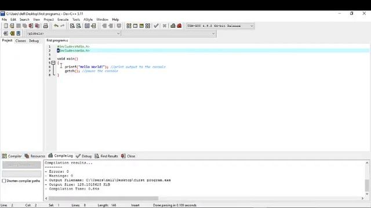Image resolution: width=371 pixels, height=208 pixels.
Task: Click the blue bookmark icon in second toolbar row
Action: (x=18, y=34)
